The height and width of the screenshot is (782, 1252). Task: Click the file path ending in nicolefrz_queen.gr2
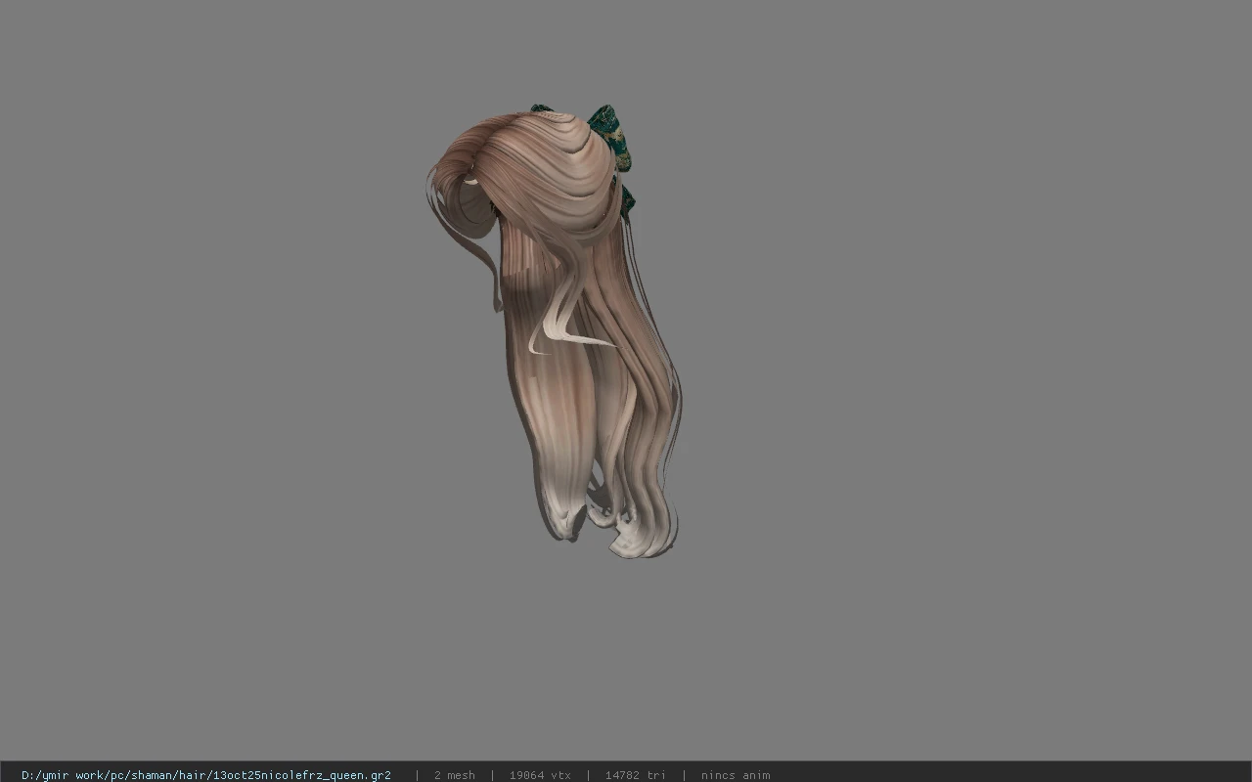coord(206,775)
